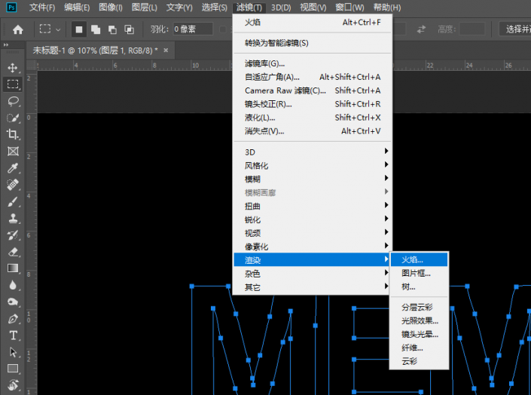Open the 帮助(H) menu
Screen dimensions: 531x395
(386, 7)
